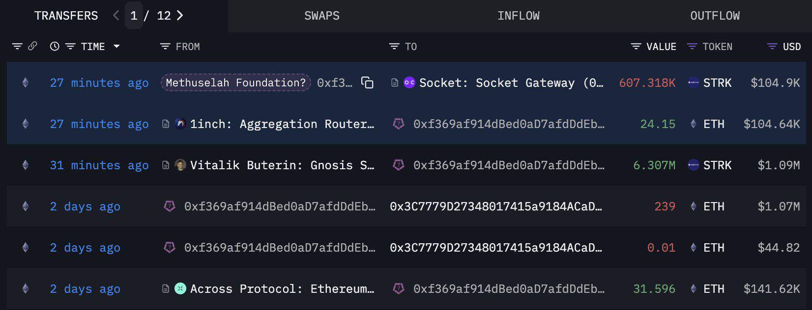Open the 0x3C7779D2 address for 239 ETH
The width and height of the screenshot is (812, 310).
[495, 207]
